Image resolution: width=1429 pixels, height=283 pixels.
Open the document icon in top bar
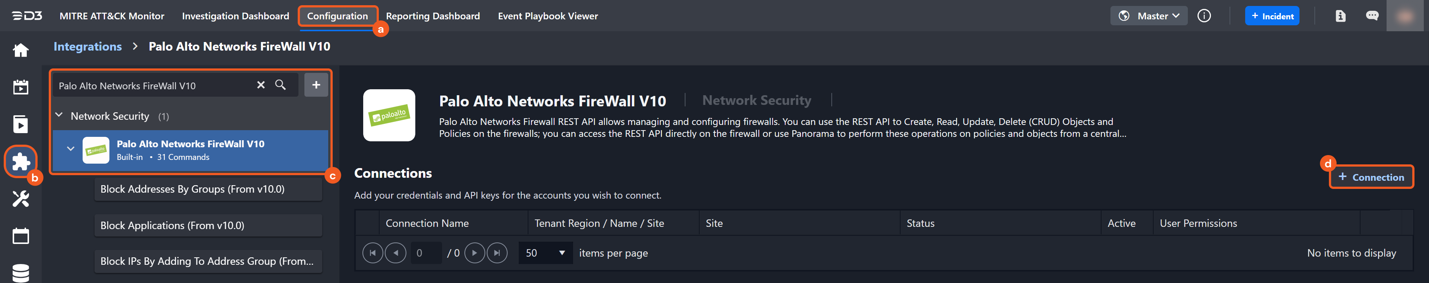1340,16
